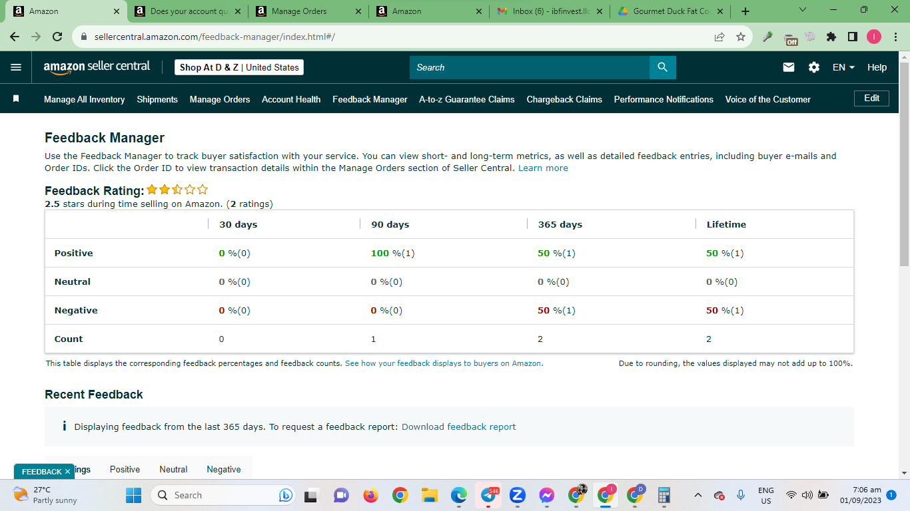Image resolution: width=910 pixels, height=511 pixels.
Task: Open the Chrome three-dot menu
Action: click(895, 37)
